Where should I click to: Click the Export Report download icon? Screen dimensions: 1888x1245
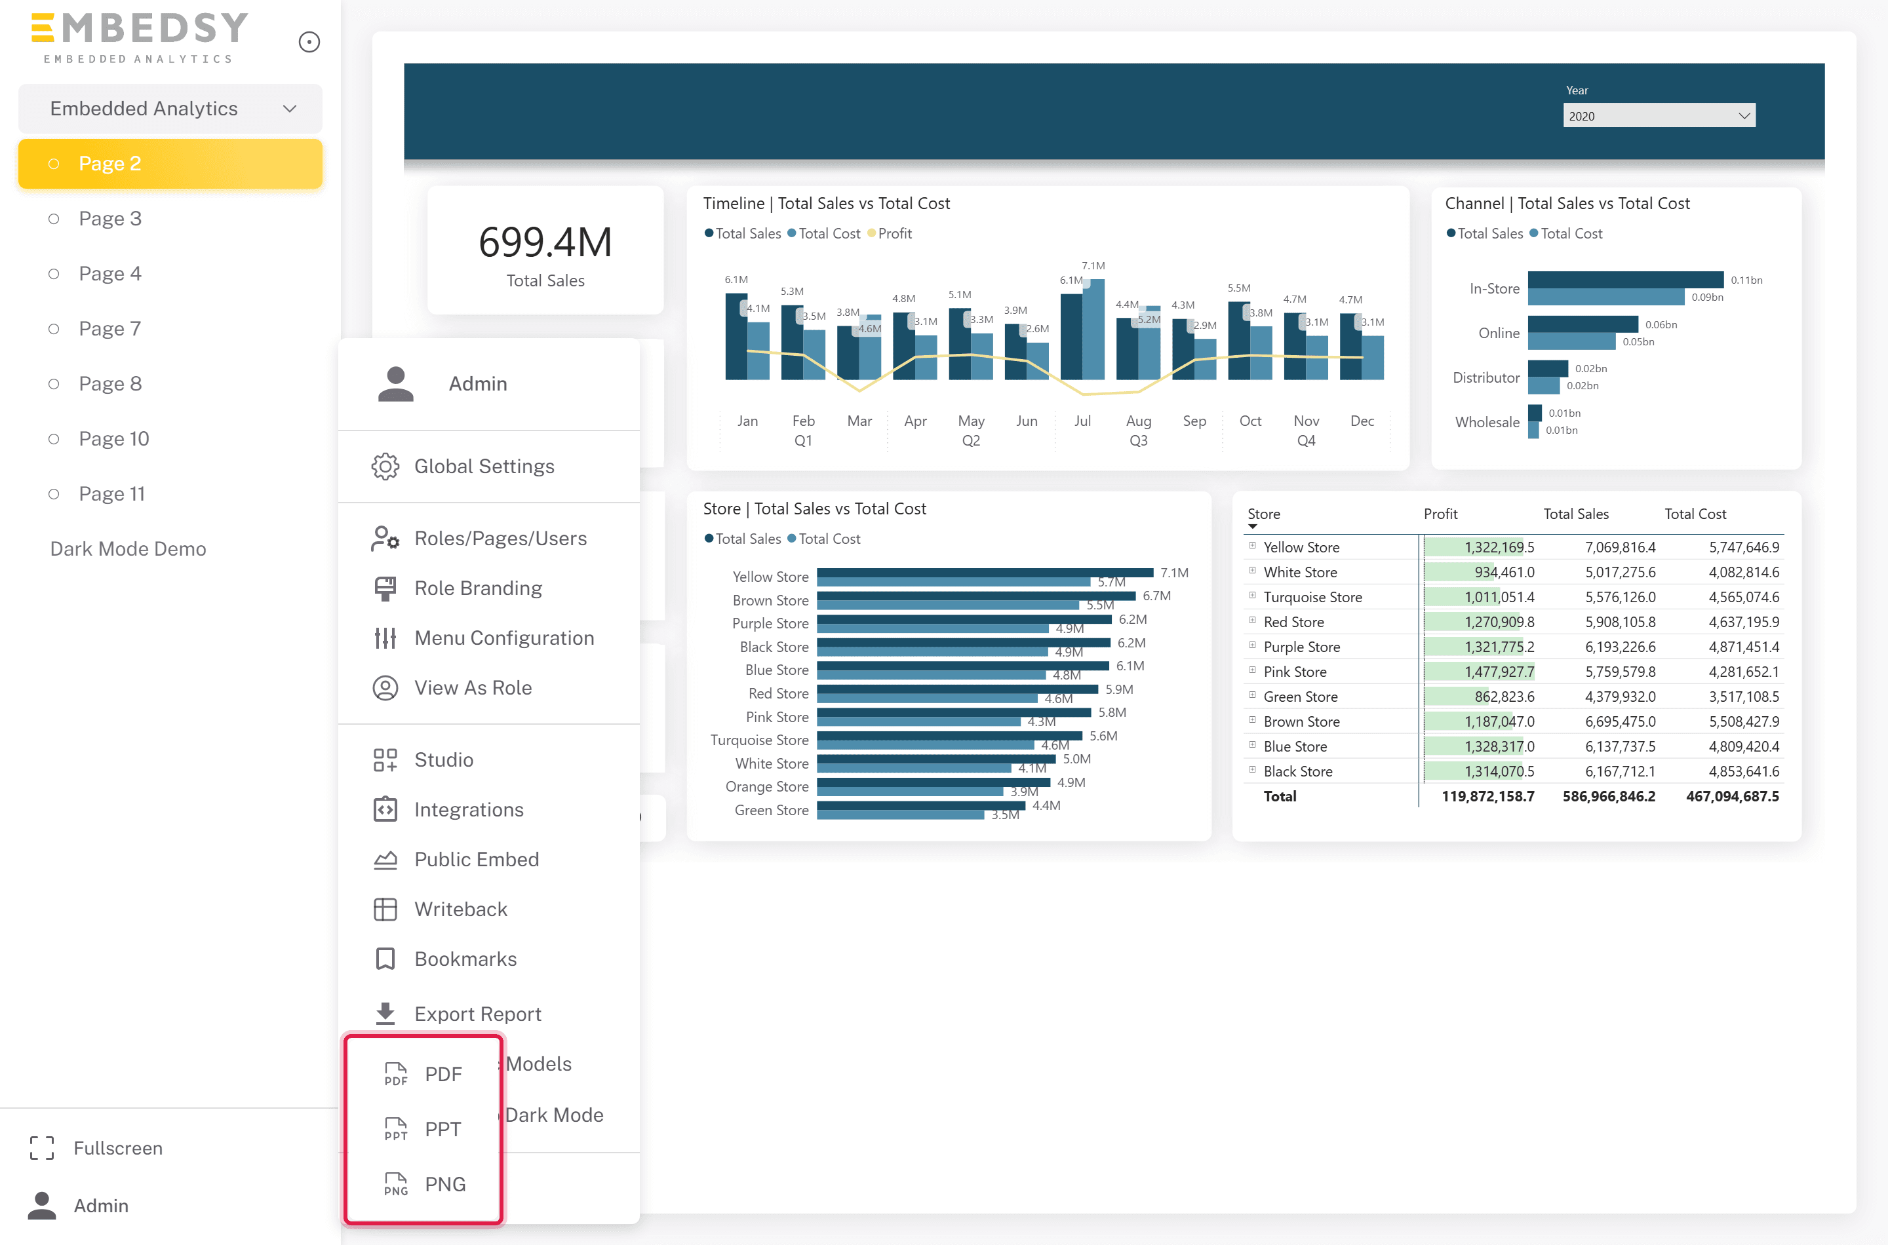(x=385, y=1013)
